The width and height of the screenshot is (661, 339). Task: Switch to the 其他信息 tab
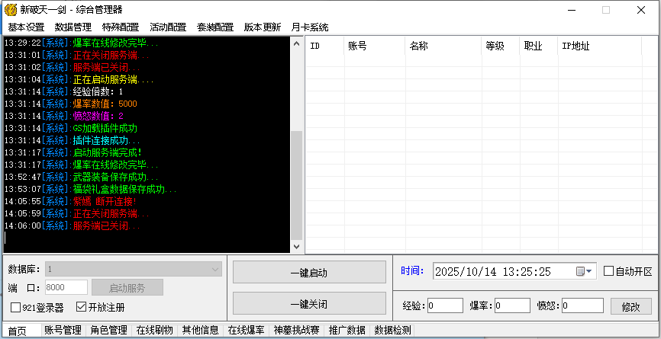[x=200, y=330]
